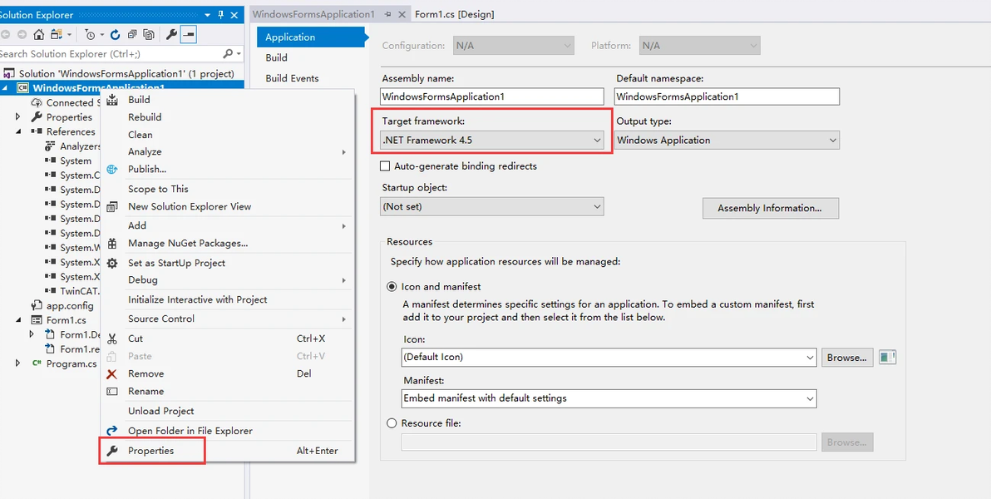Click the Pending Changes Filter clock icon

pos(91,34)
